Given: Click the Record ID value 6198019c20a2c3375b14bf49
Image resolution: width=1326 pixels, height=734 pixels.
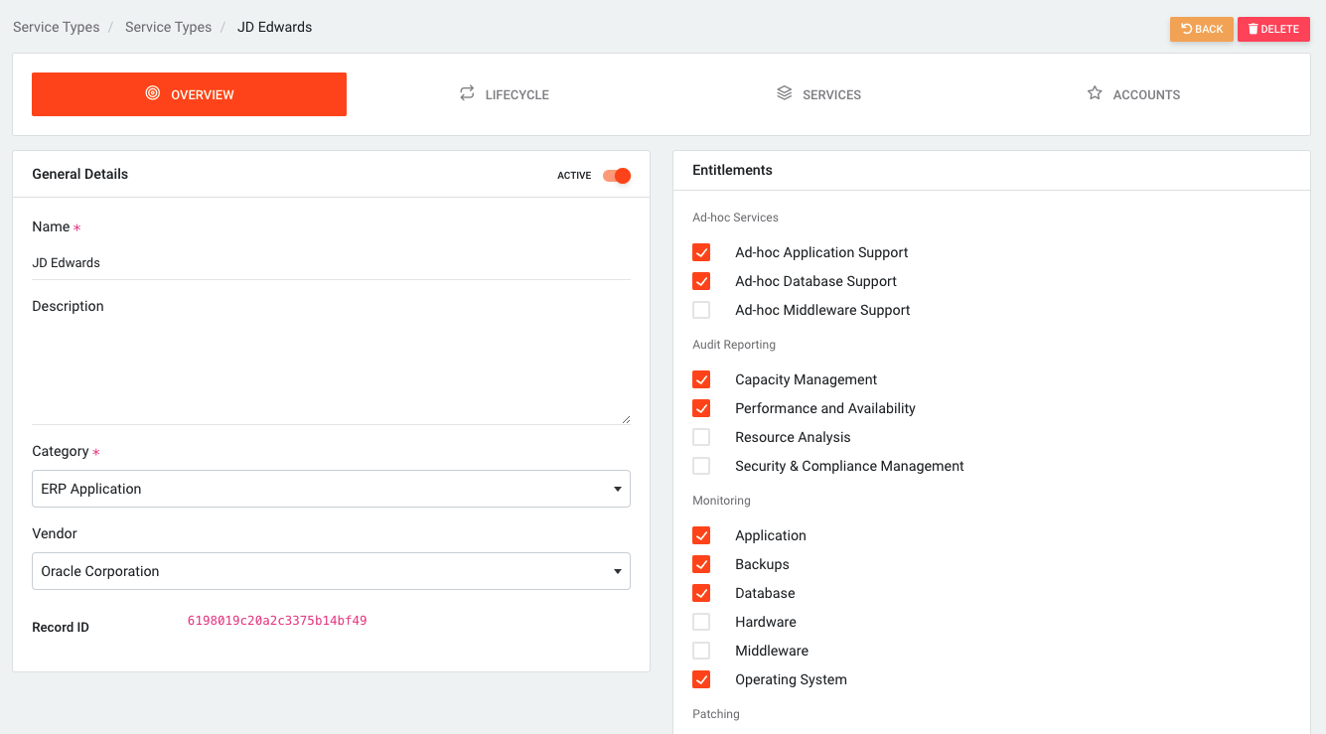Looking at the screenshot, I should point(277,621).
